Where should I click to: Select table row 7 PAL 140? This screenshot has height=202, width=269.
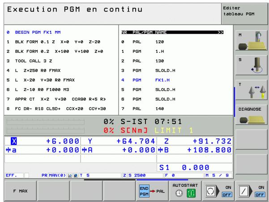point(172,109)
